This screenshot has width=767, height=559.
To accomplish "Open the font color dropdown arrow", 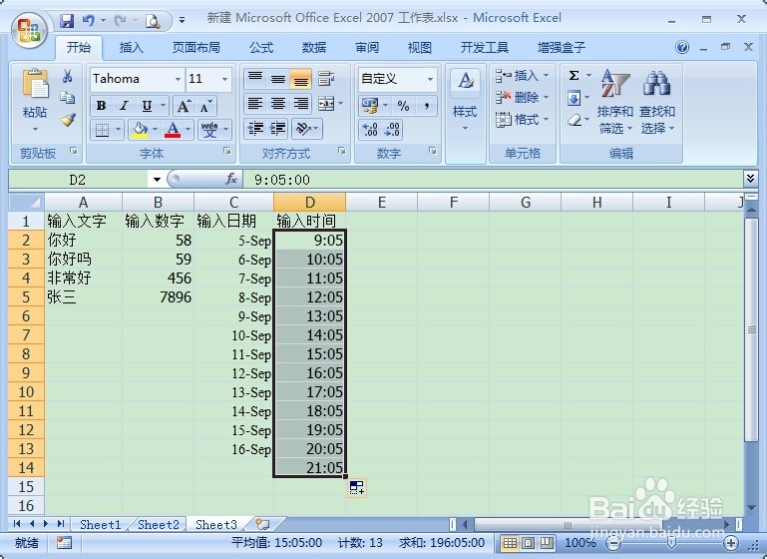I will (x=188, y=130).
